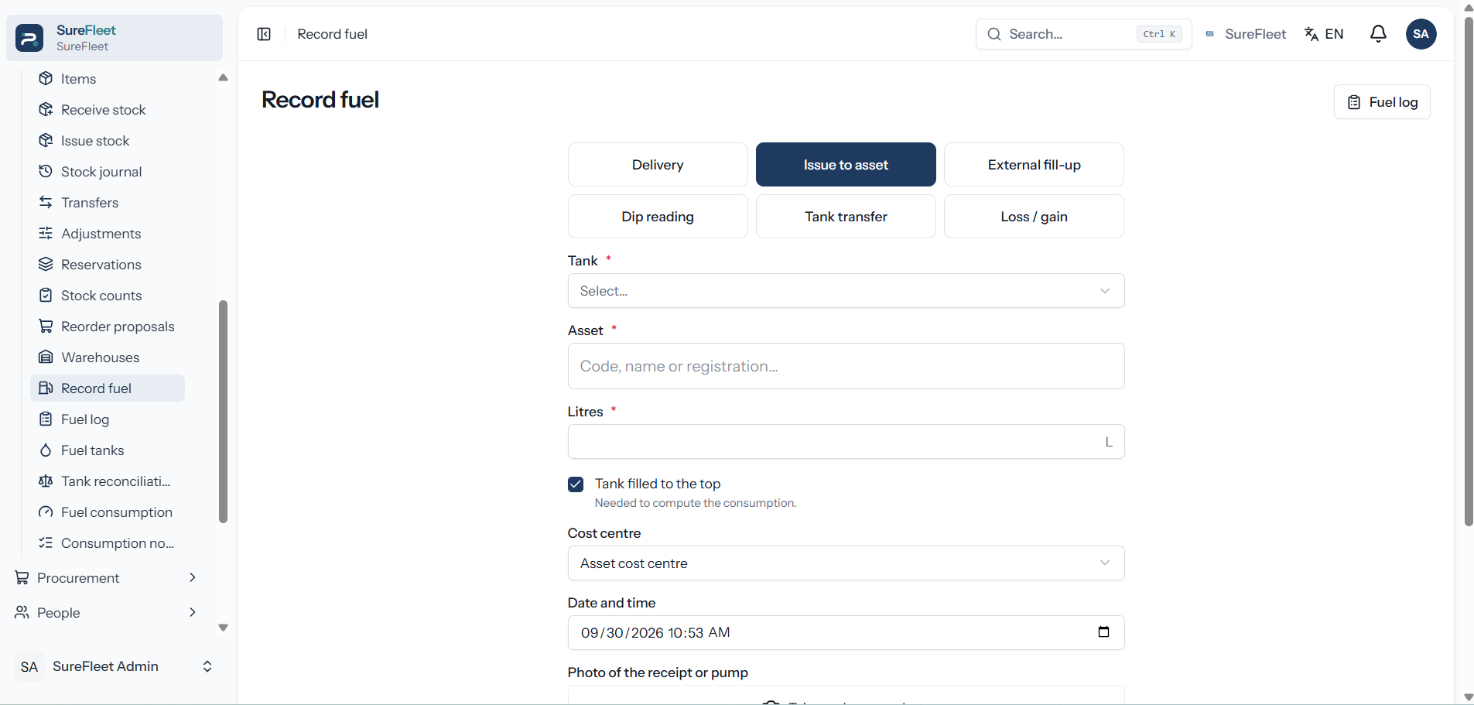Open Fuel tanks page
This screenshot has height=705, width=1474.
(108, 450)
